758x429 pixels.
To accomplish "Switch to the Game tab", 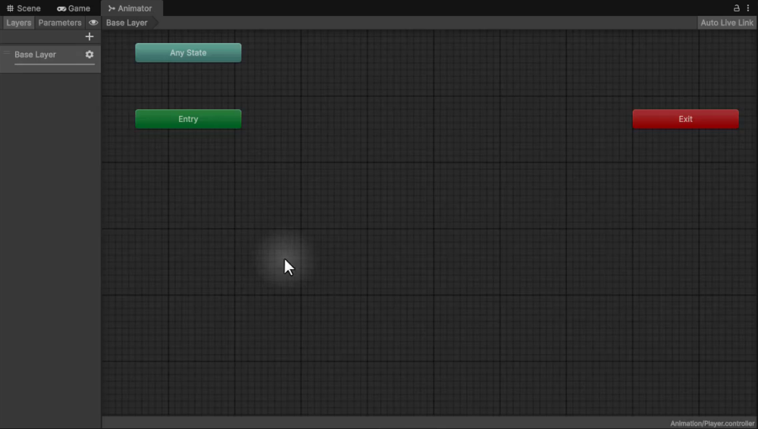I will [74, 8].
